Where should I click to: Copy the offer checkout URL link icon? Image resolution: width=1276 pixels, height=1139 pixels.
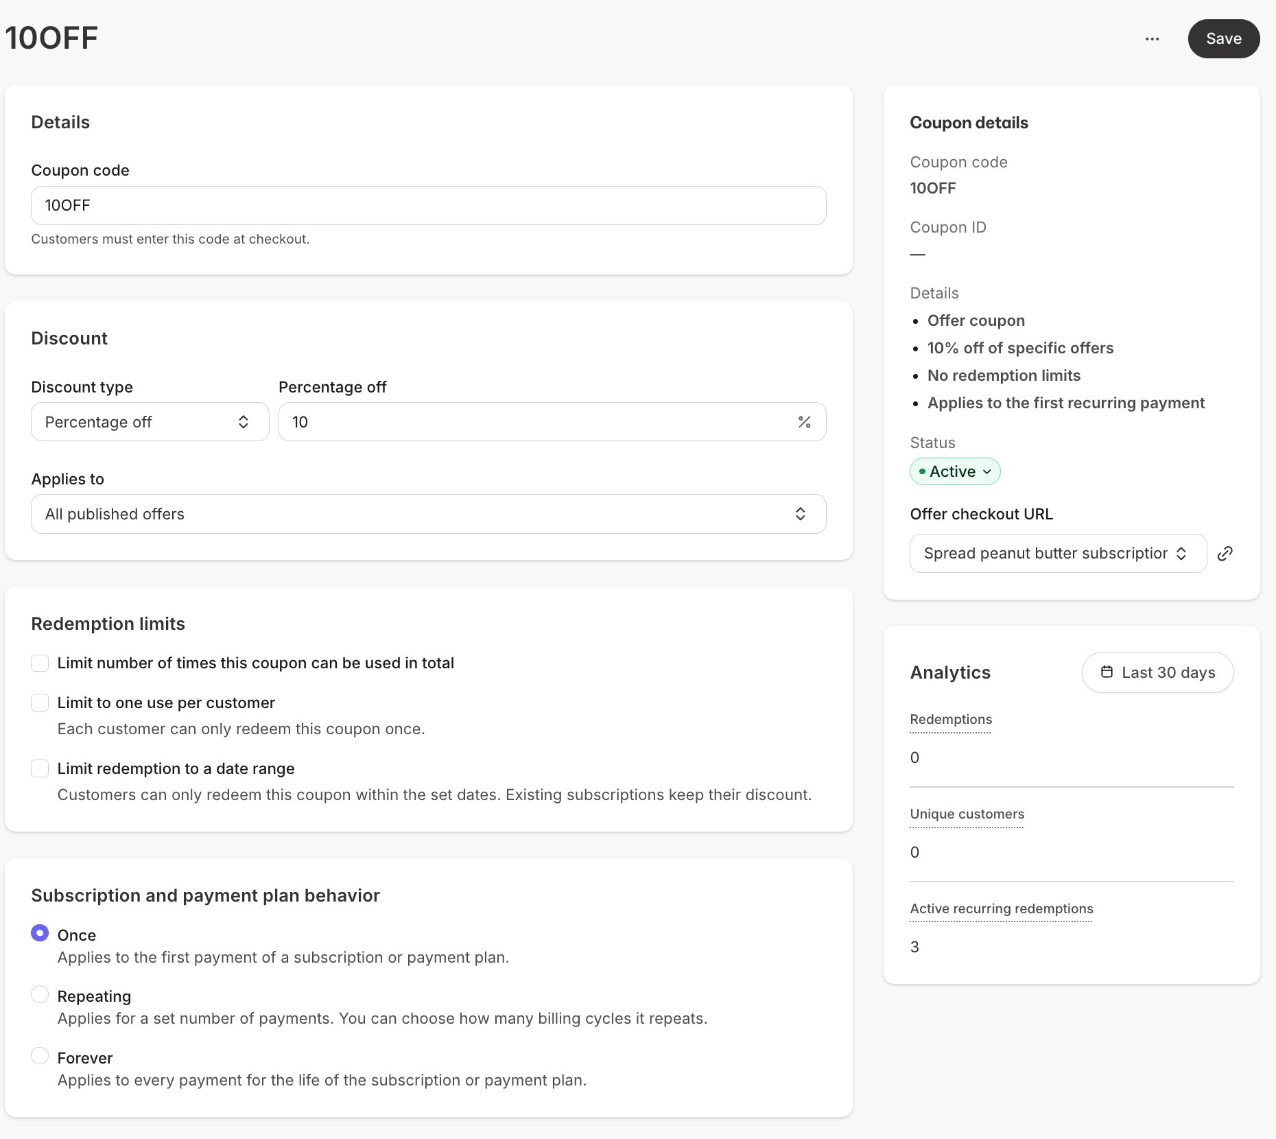click(x=1225, y=554)
